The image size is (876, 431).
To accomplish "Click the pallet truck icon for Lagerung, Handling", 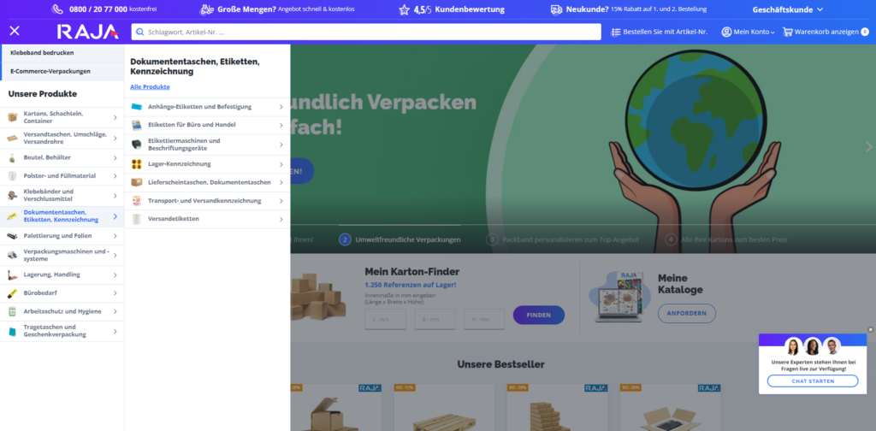I will pos(12,275).
